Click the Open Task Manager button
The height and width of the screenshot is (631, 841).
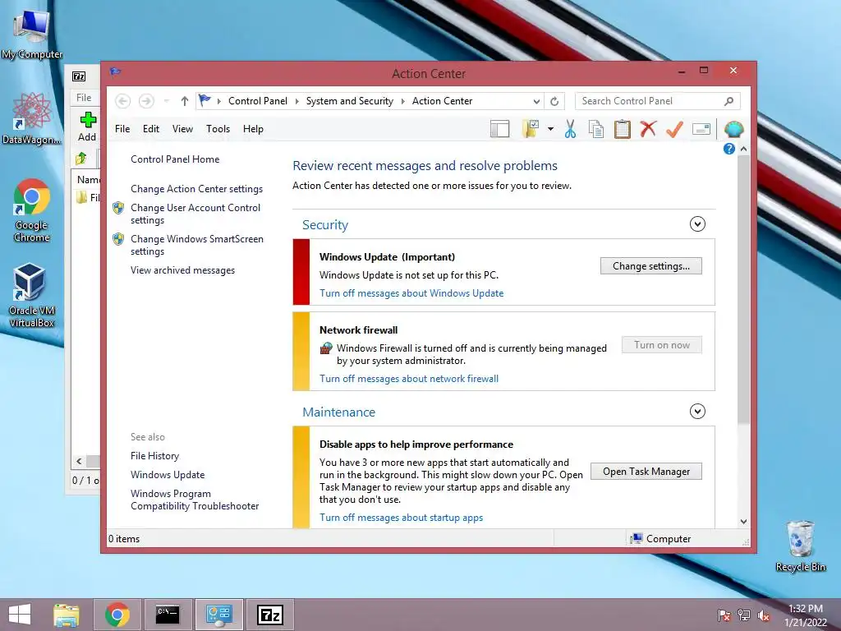pyautogui.click(x=646, y=472)
